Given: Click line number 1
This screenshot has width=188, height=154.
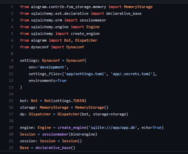Looking at the screenshot, I should [12, 7].
